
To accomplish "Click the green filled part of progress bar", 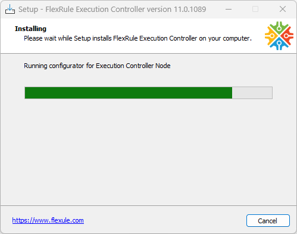I will 129,93.
